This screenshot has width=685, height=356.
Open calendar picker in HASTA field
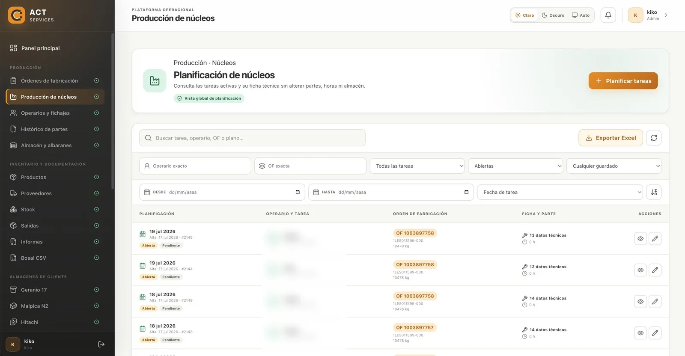(466, 192)
